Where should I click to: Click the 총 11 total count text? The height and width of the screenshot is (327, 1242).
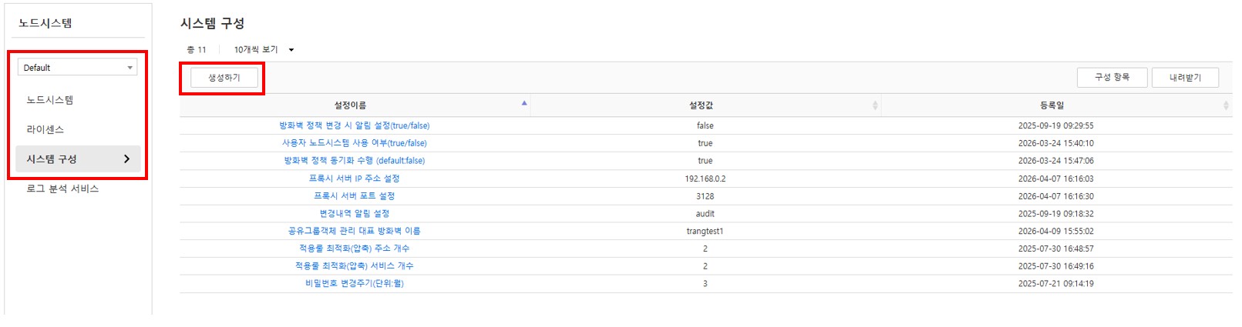pyautogui.click(x=197, y=50)
